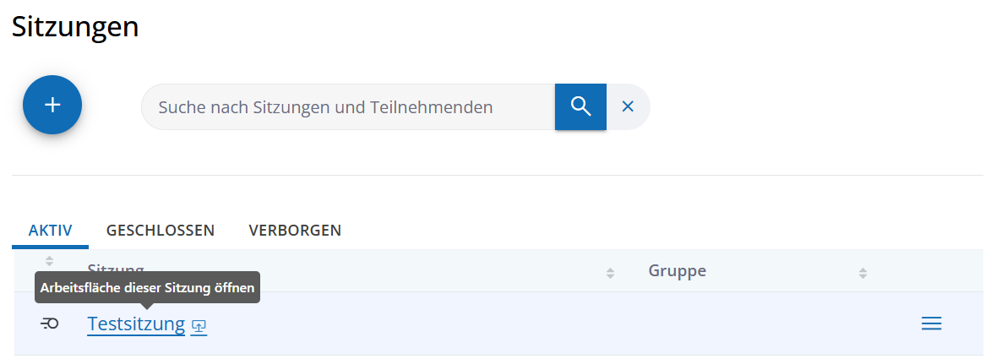Image resolution: width=991 pixels, height=359 pixels.
Task: Click the blue plus button to add a session
Action: pos(52,106)
